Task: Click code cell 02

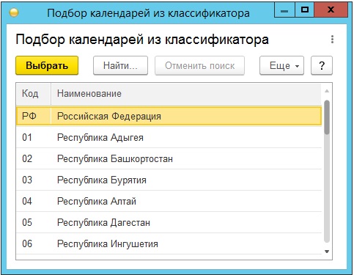Action: pyautogui.click(x=34, y=158)
